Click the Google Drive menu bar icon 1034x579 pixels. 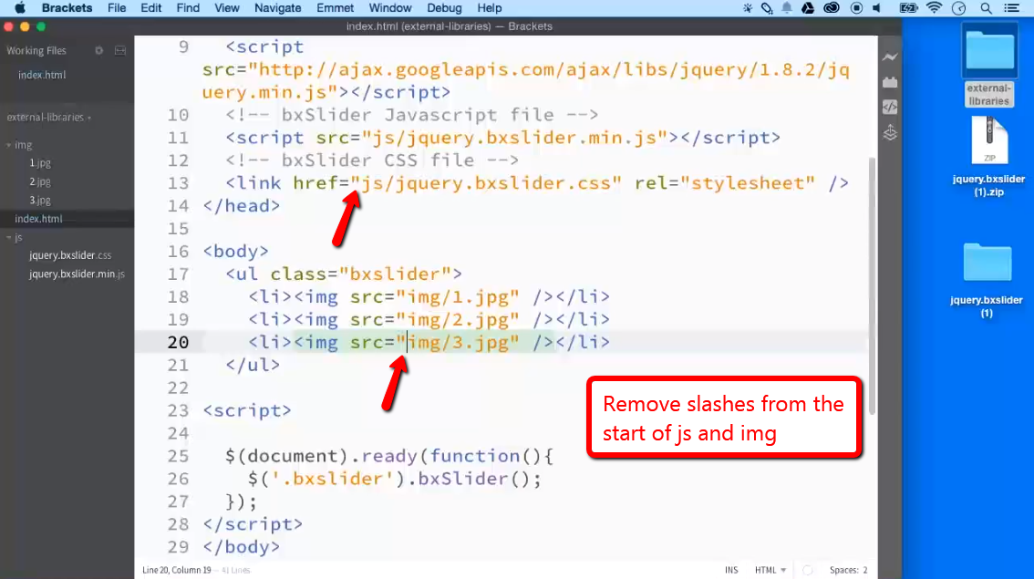(808, 8)
